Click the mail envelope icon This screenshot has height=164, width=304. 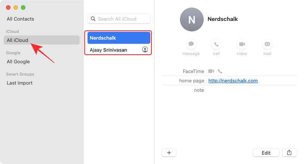coord(267,44)
